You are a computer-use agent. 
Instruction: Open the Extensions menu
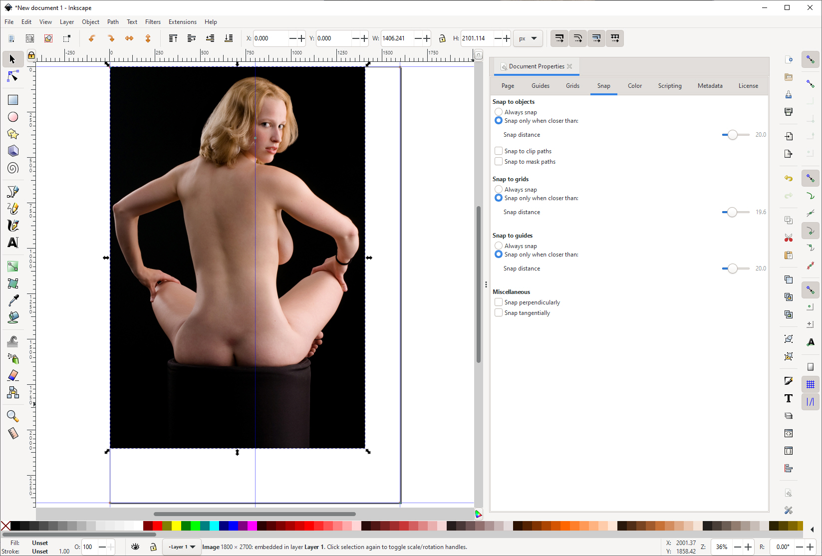pos(182,22)
